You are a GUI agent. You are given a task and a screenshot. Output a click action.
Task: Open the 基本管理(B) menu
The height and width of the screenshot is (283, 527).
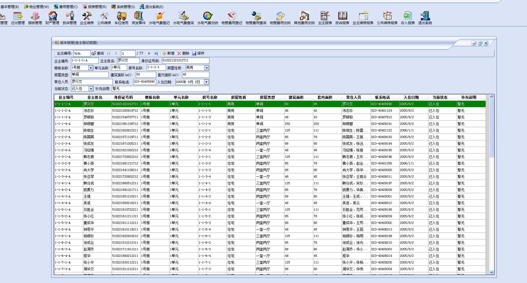[9, 7]
